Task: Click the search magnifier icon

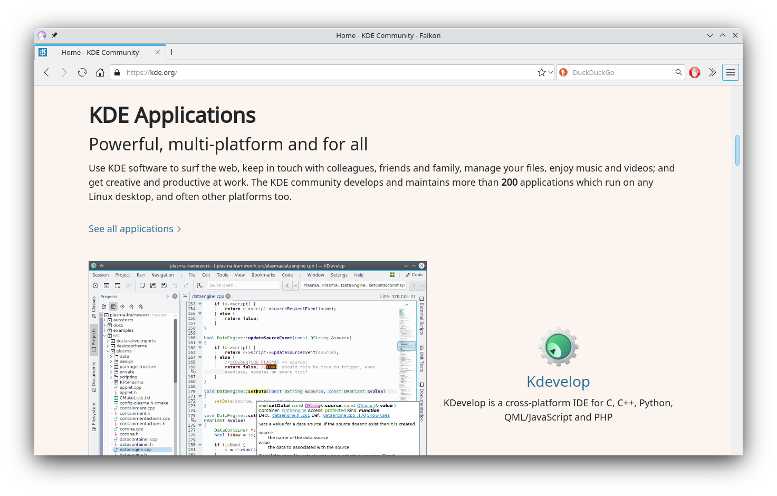Action: (679, 72)
